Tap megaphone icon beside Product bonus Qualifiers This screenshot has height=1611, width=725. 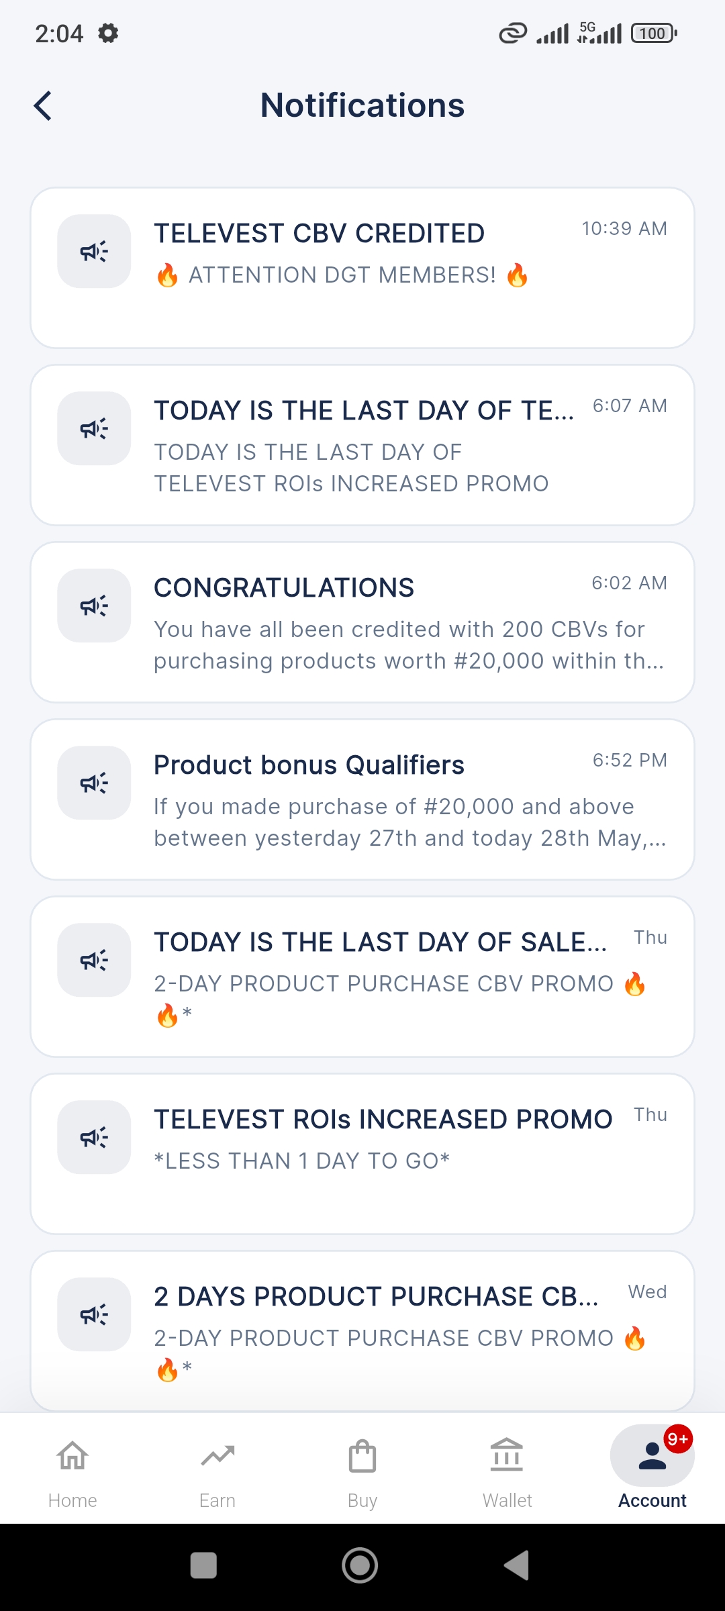point(94,783)
